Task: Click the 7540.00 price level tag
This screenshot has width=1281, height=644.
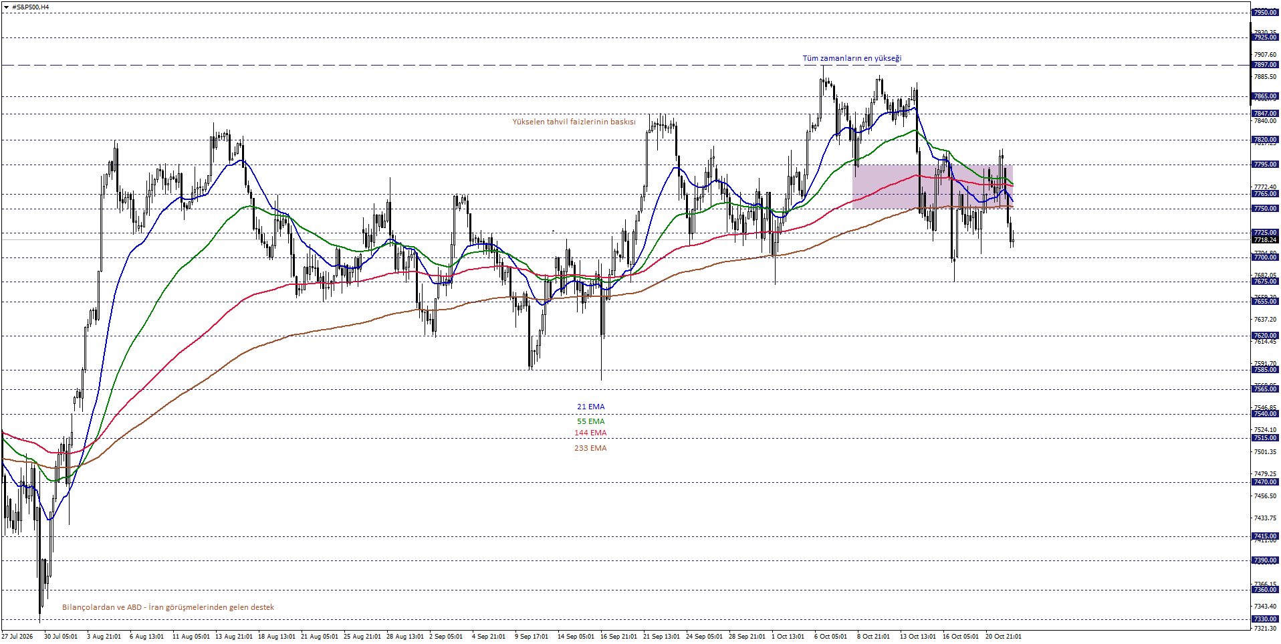Action: 1265,414
